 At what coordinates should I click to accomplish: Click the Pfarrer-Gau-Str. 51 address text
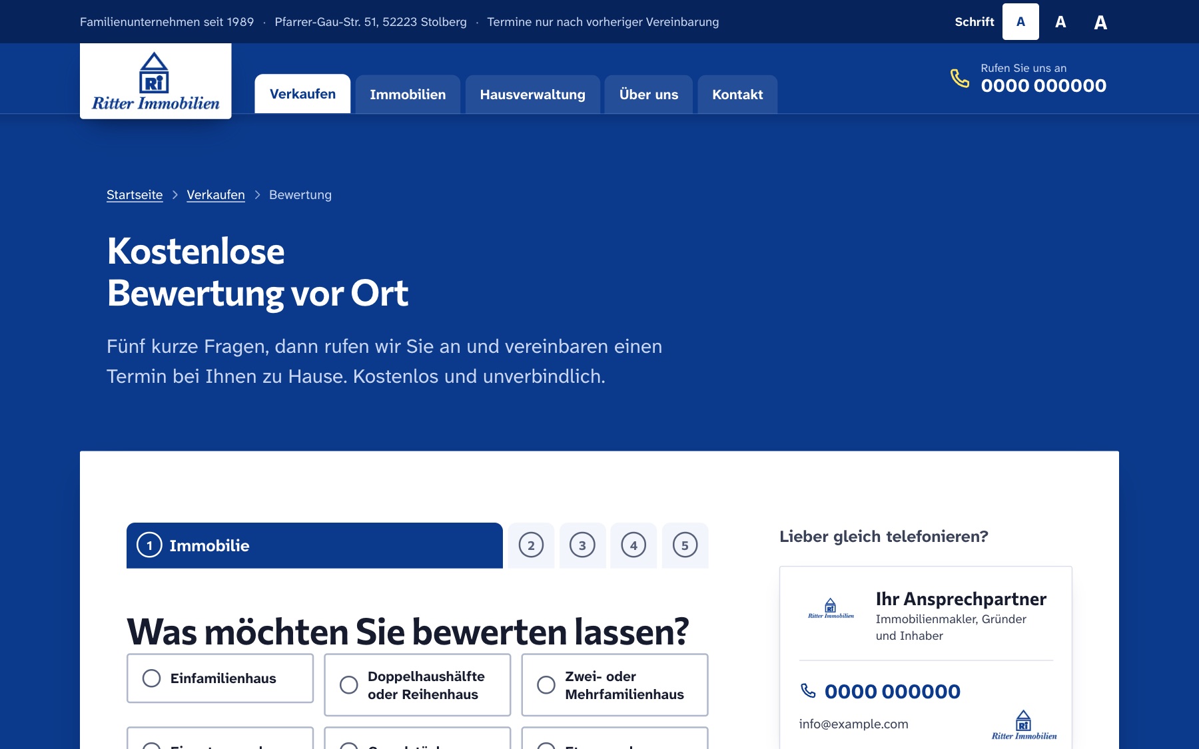(x=370, y=22)
